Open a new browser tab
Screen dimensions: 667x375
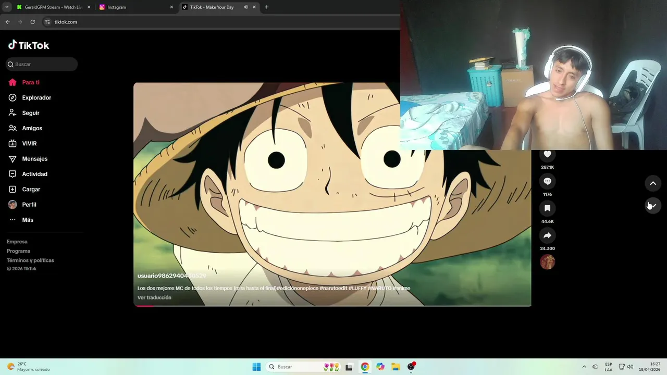pyautogui.click(x=267, y=7)
